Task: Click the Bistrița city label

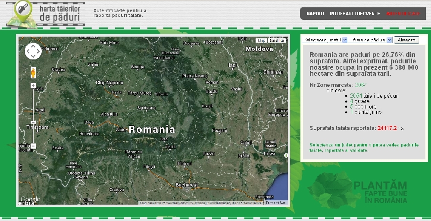Action: tap(138, 67)
